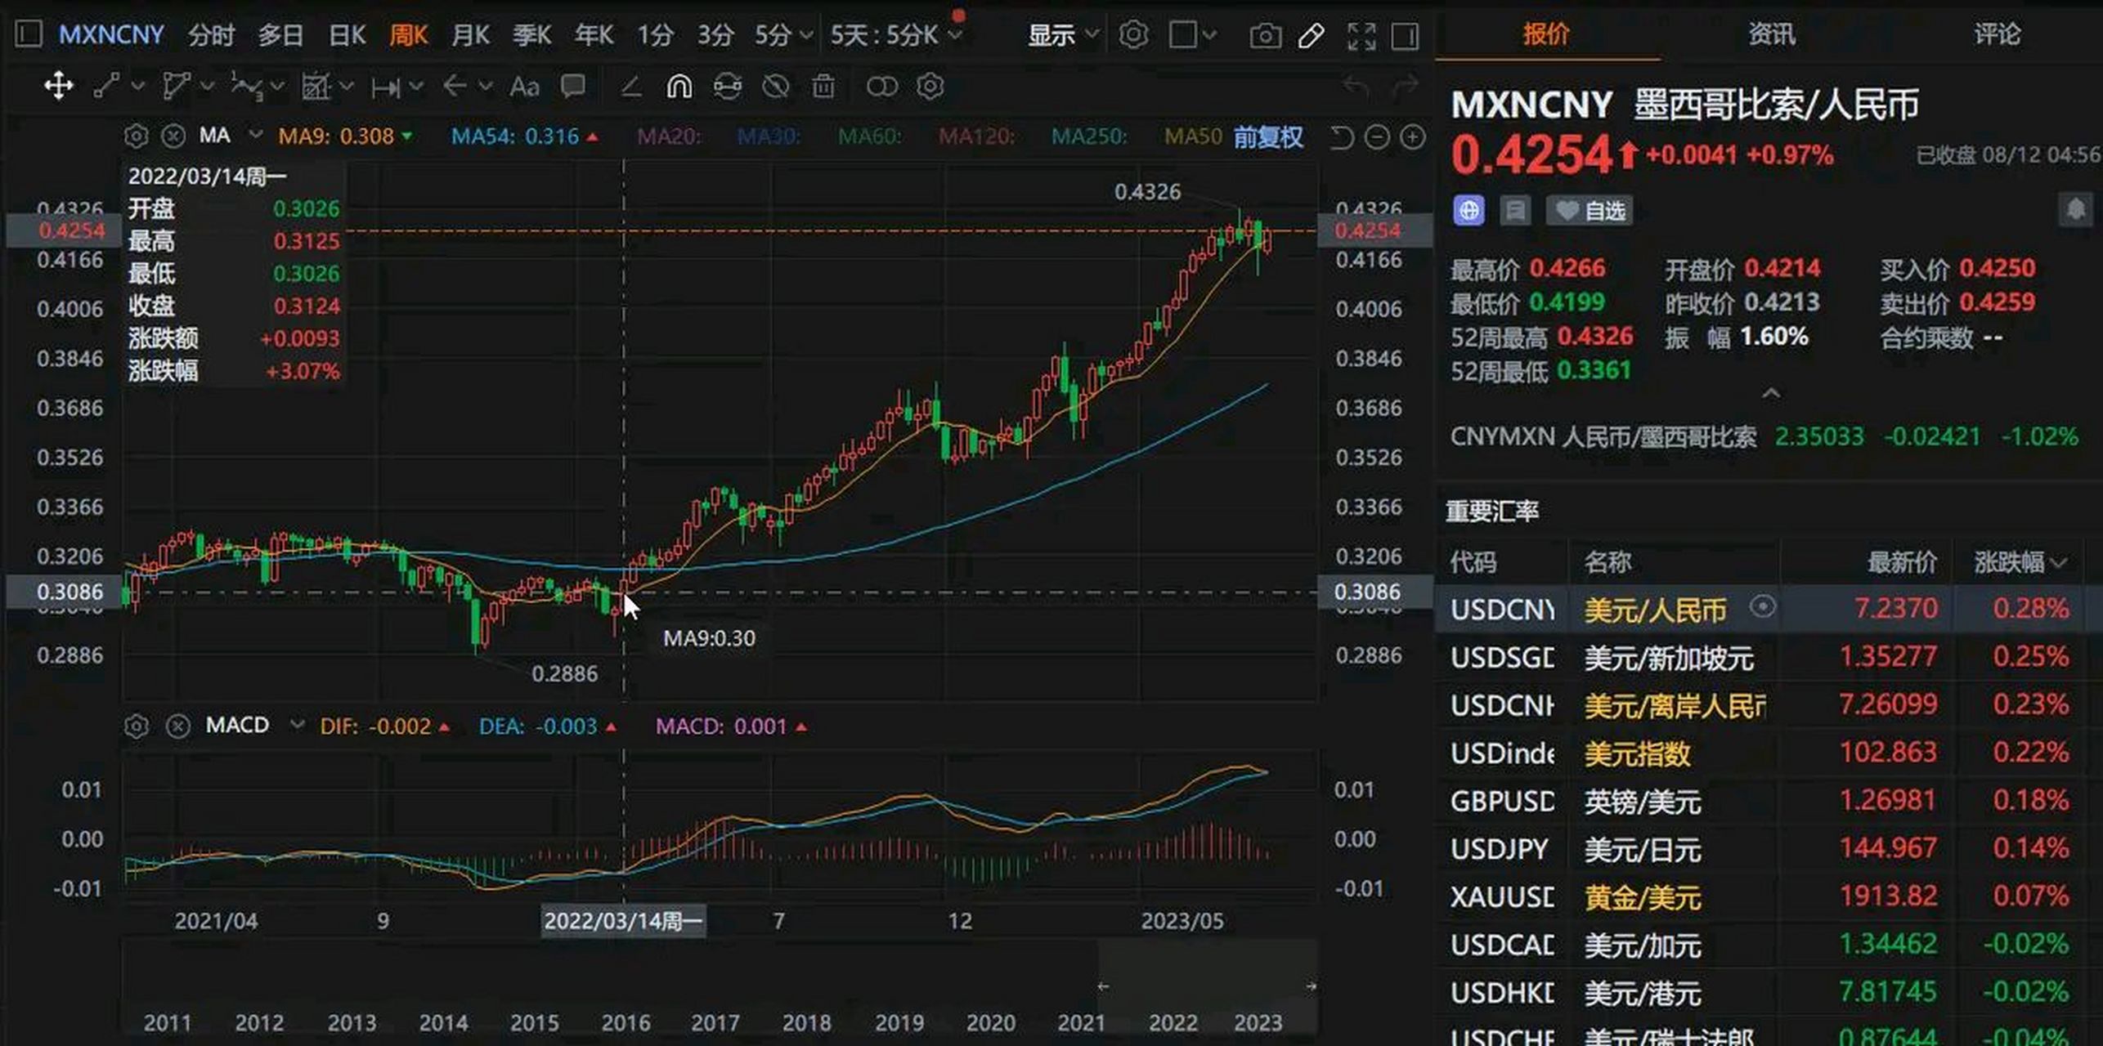2103x1046 pixels.
Task: Select the arrow annotation tool
Action: (x=455, y=86)
